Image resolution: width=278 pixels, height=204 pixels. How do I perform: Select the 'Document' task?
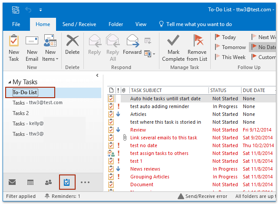[192, 184]
